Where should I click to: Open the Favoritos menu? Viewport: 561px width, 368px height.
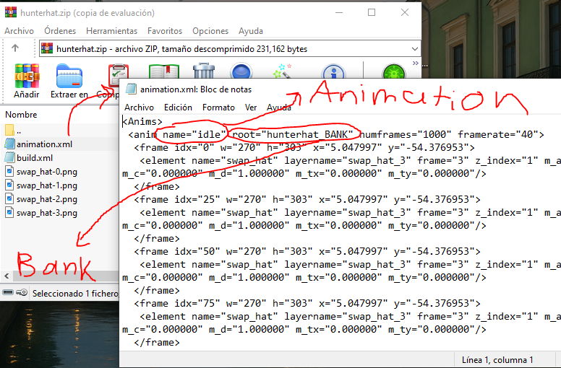pyautogui.click(x=165, y=31)
